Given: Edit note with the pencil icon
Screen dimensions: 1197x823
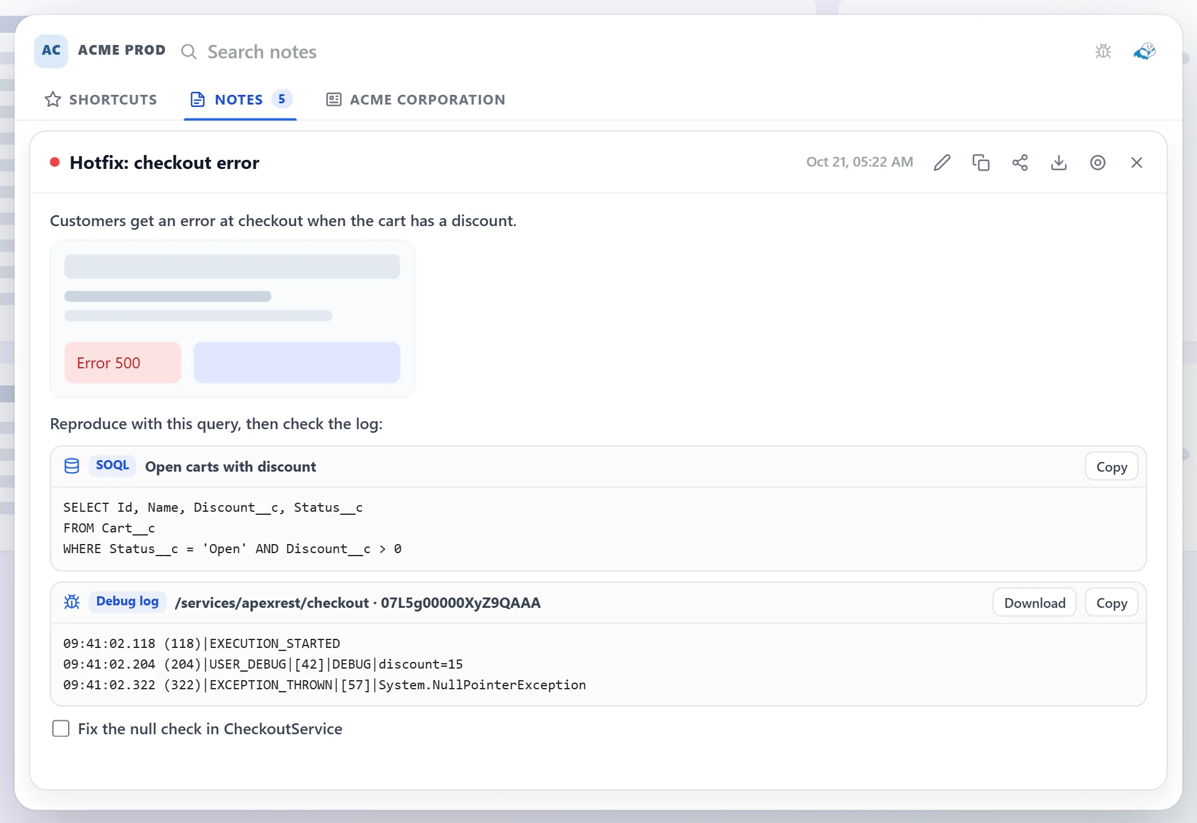Looking at the screenshot, I should point(942,162).
